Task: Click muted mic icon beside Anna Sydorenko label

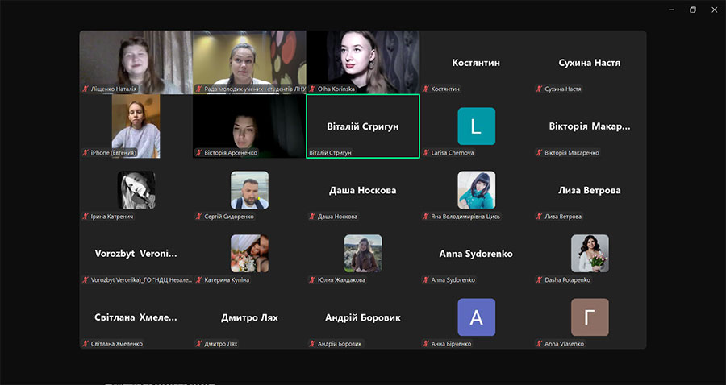Action: click(x=425, y=279)
